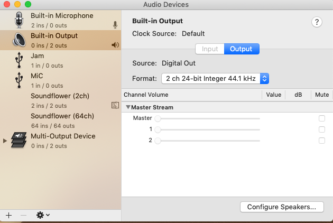
Task: Switch to the Input tab
Action: point(210,49)
